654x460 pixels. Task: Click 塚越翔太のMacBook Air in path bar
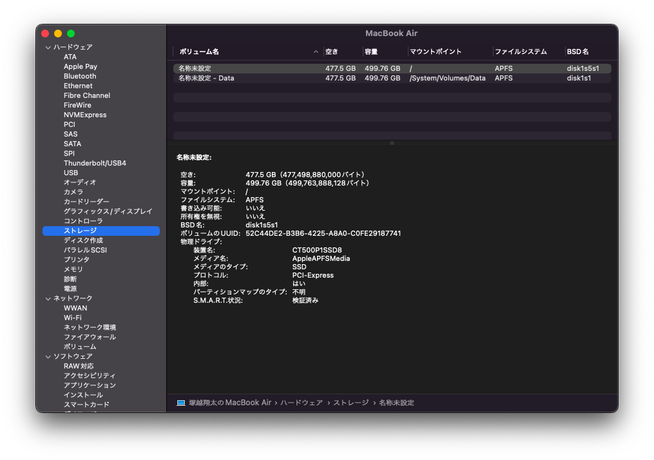(230, 403)
